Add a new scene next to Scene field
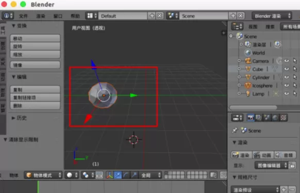This screenshot has width=300, height=193. click(x=233, y=16)
